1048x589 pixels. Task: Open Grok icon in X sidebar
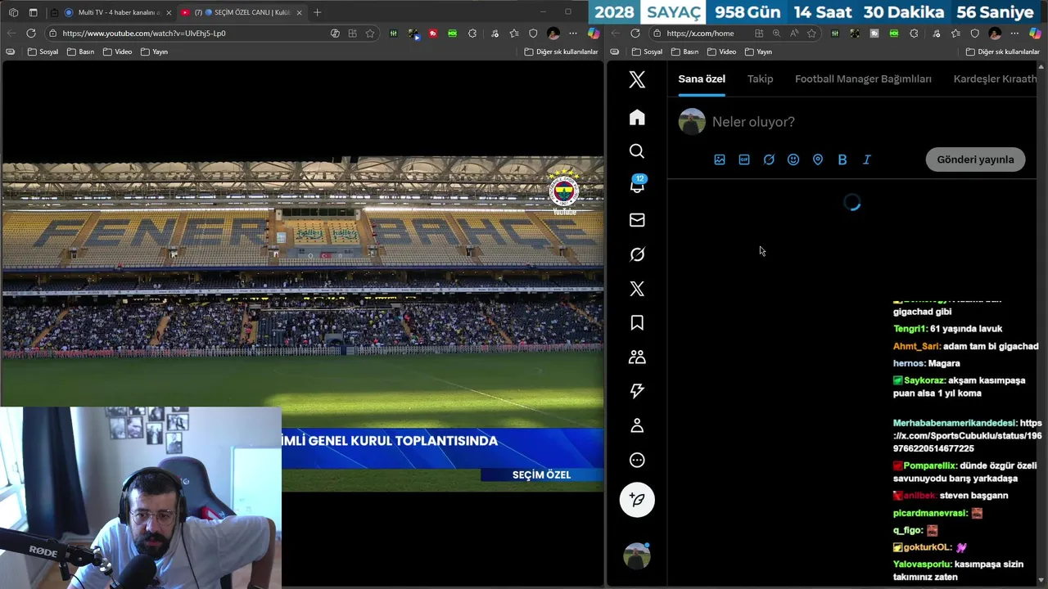tap(637, 254)
